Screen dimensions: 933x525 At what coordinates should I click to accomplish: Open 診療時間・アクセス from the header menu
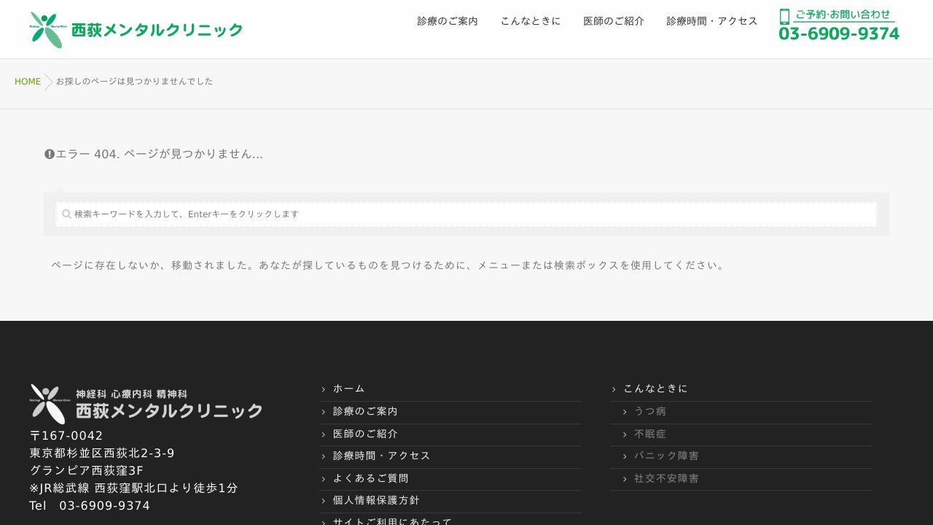pos(711,21)
